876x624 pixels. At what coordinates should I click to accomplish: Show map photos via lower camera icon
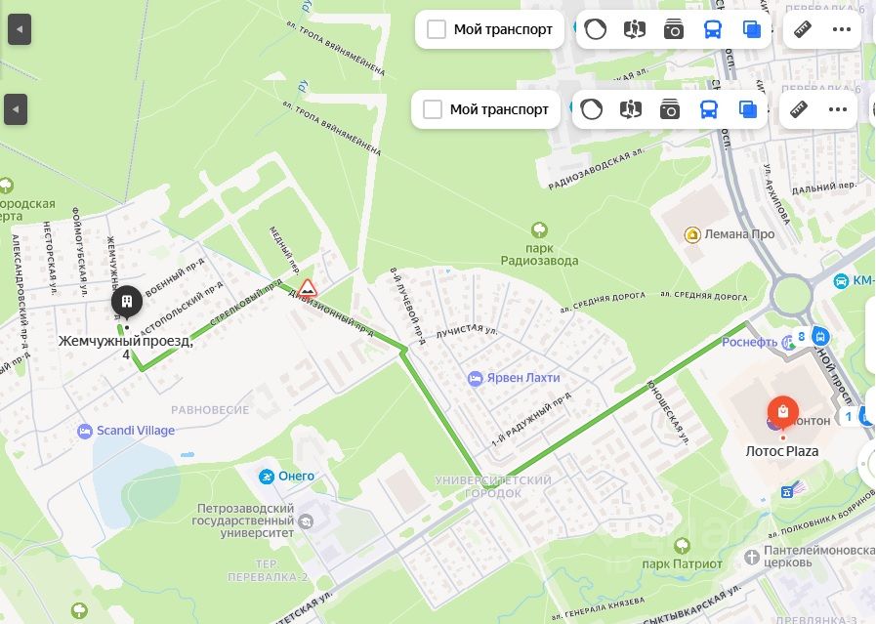pos(670,109)
